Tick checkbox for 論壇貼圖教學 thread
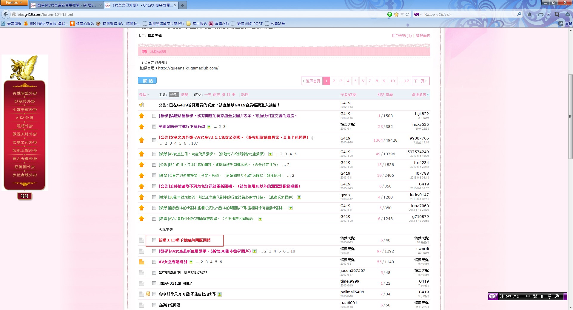This screenshot has height=310, width=573. coord(154,116)
